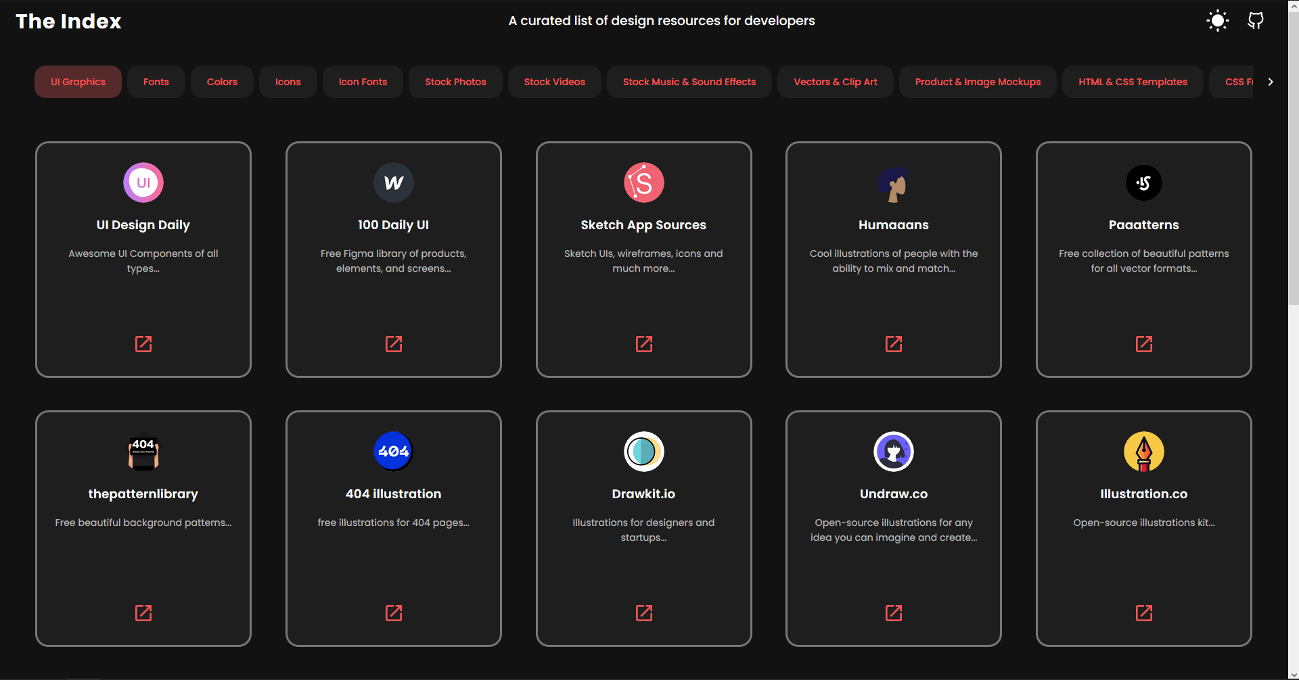The height and width of the screenshot is (680, 1299).
Task: Click the Humaaans card title
Action: 894,225
